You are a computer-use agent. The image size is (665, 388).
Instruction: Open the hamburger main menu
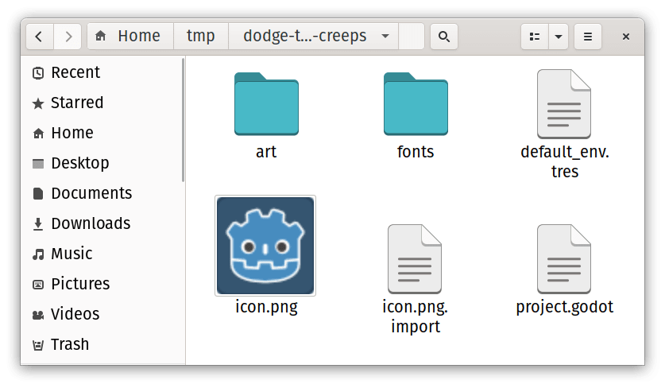(x=588, y=37)
